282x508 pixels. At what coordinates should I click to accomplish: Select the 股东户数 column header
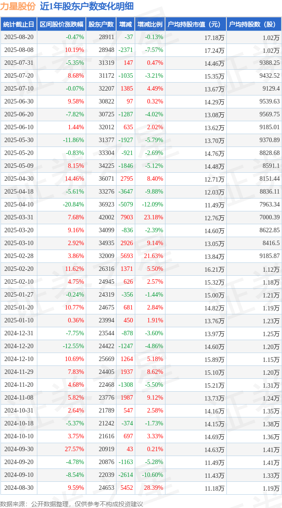(101, 24)
